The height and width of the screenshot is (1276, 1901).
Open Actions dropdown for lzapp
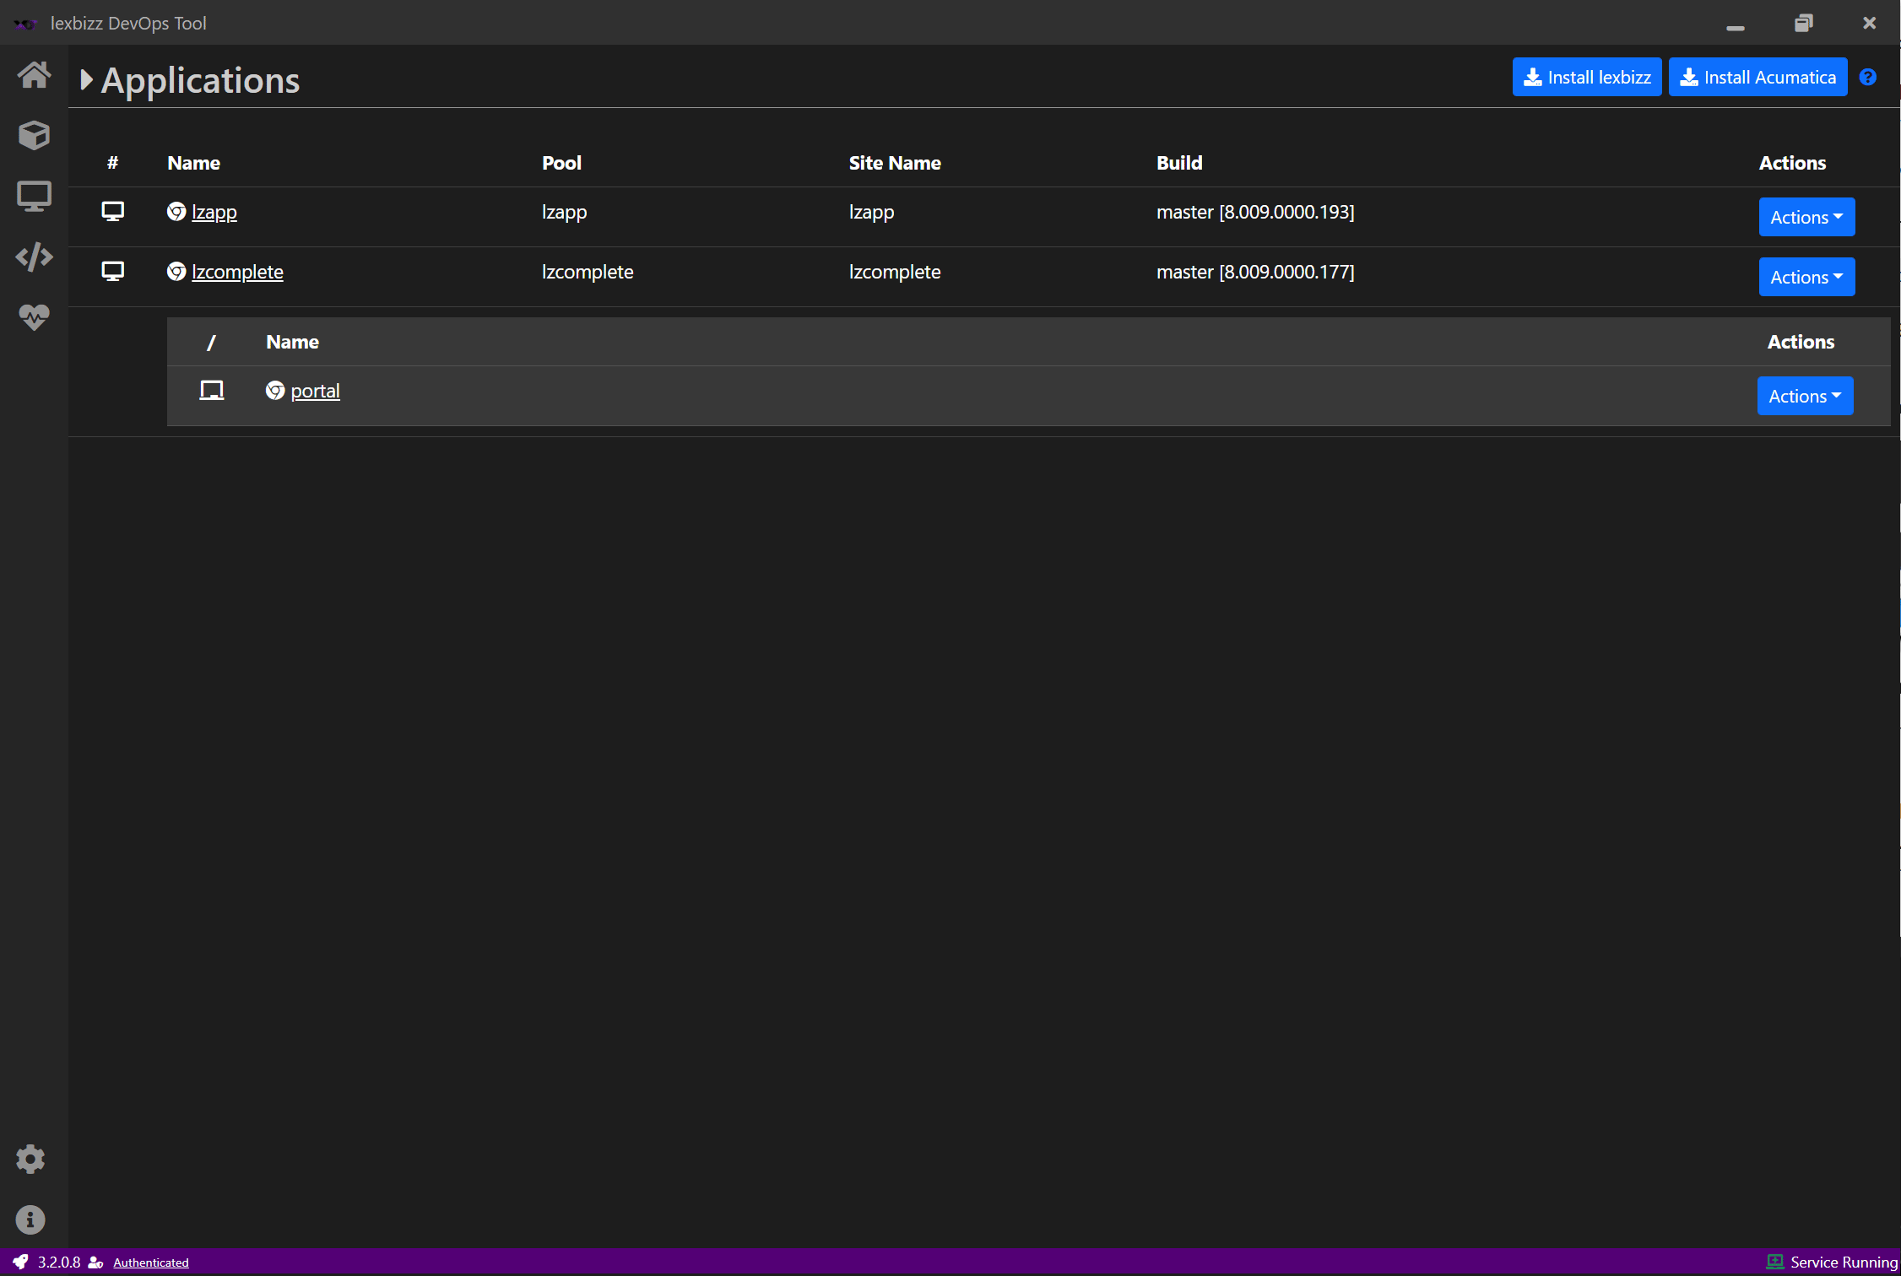point(1806,217)
